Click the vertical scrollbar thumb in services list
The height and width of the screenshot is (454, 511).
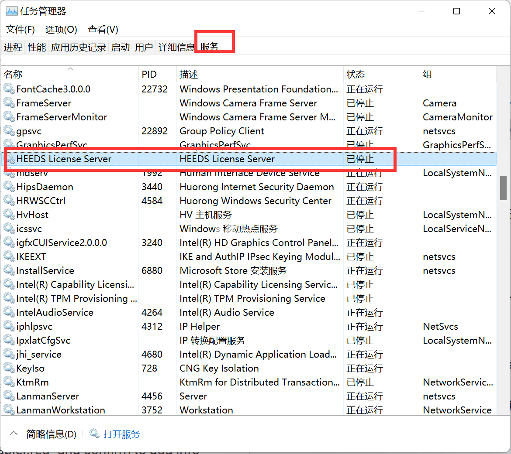click(503, 188)
